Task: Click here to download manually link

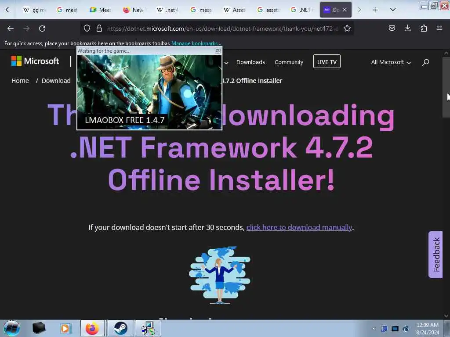Action: tap(299, 227)
